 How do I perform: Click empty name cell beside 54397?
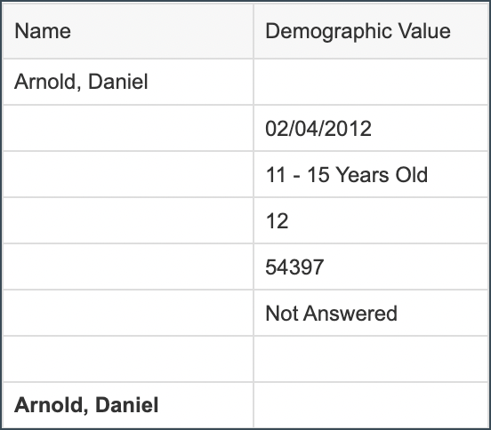128,267
